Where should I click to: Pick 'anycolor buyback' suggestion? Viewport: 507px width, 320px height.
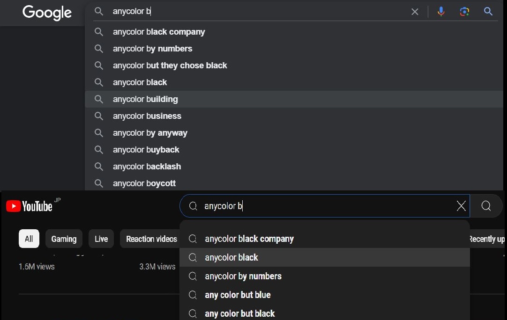tap(294, 150)
